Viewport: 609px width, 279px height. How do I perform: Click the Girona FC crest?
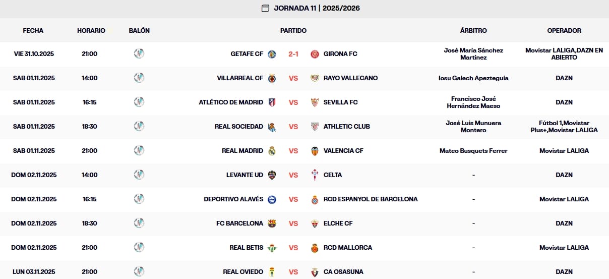pos(315,54)
